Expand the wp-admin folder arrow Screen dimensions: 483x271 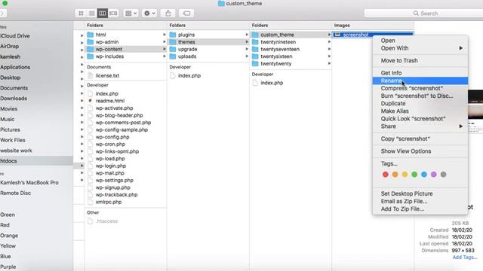(x=165, y=42)
